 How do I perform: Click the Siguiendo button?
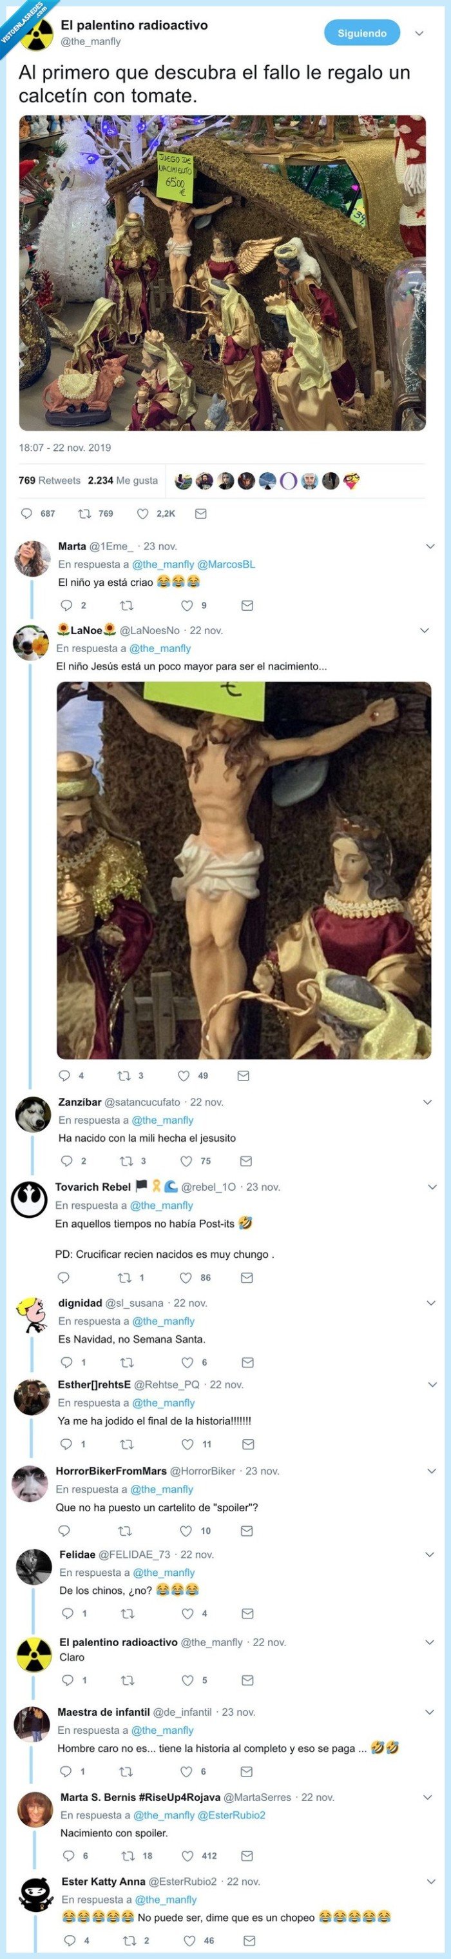pyautogui.click(x=361, y=33)
